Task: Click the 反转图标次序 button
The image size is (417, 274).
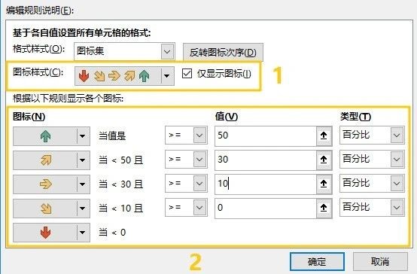Action: 223,53
